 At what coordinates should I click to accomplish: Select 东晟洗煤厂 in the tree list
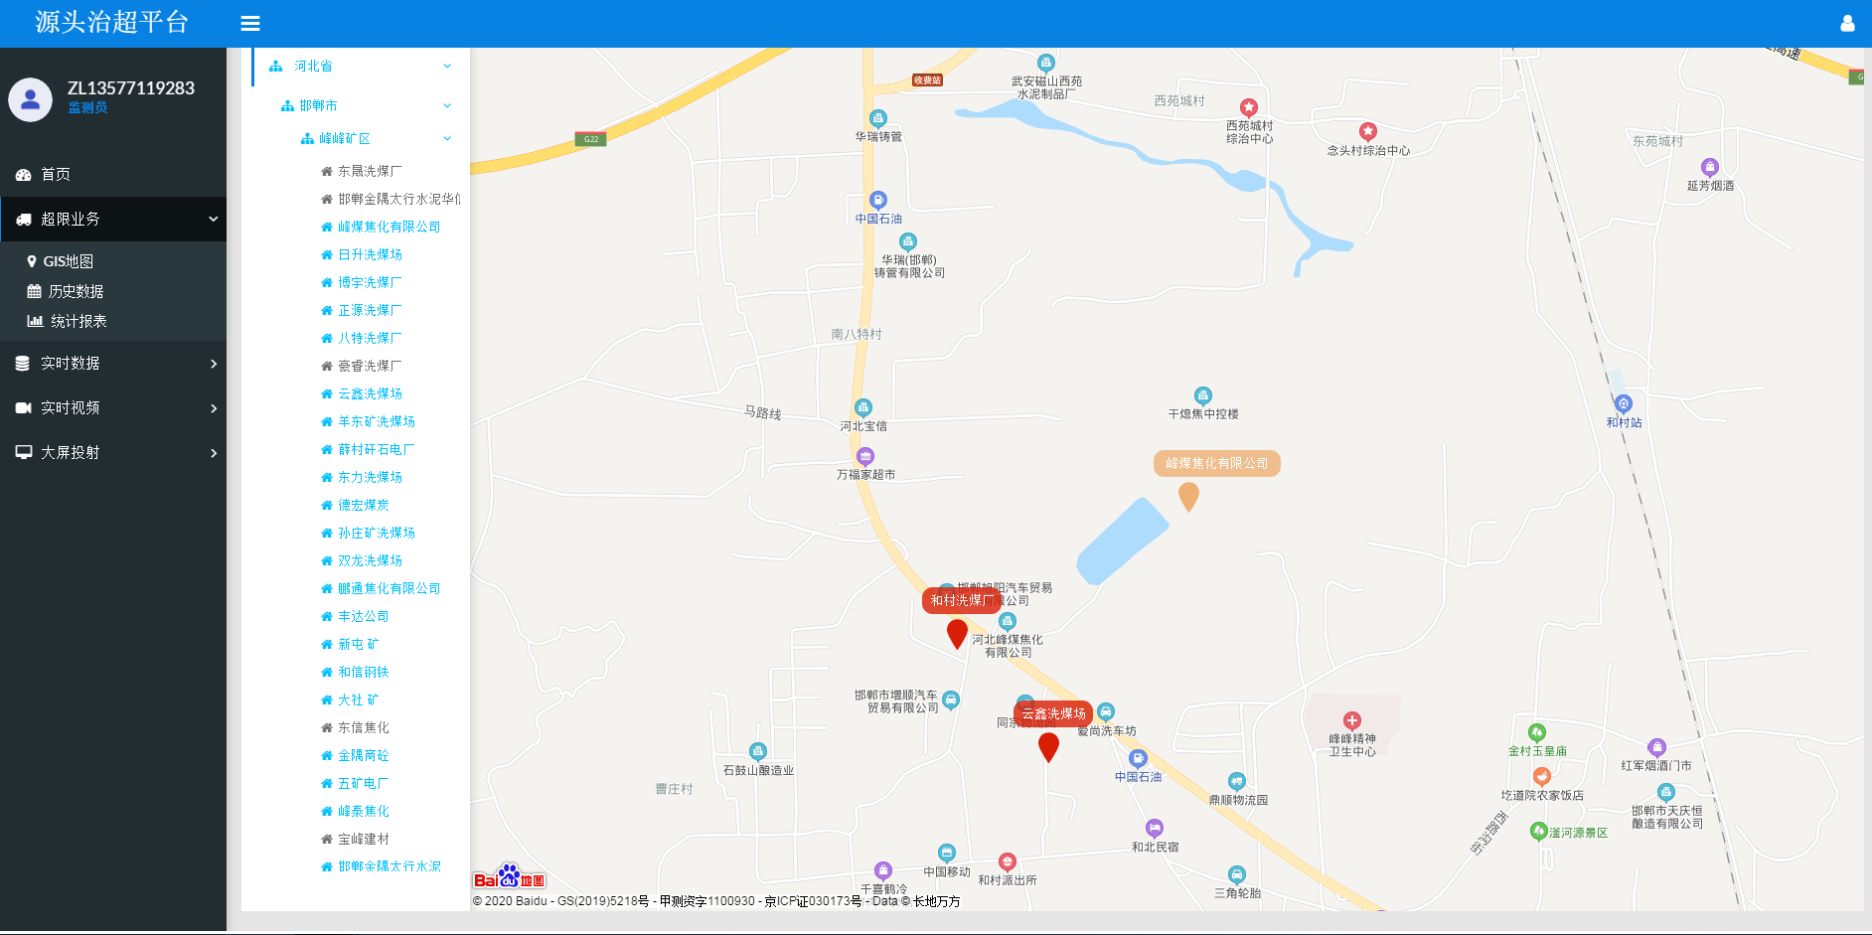[370, 171]
